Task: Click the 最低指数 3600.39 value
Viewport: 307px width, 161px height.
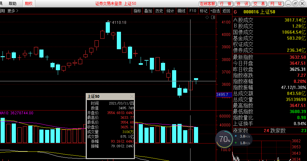Action: tap(297, 112)
